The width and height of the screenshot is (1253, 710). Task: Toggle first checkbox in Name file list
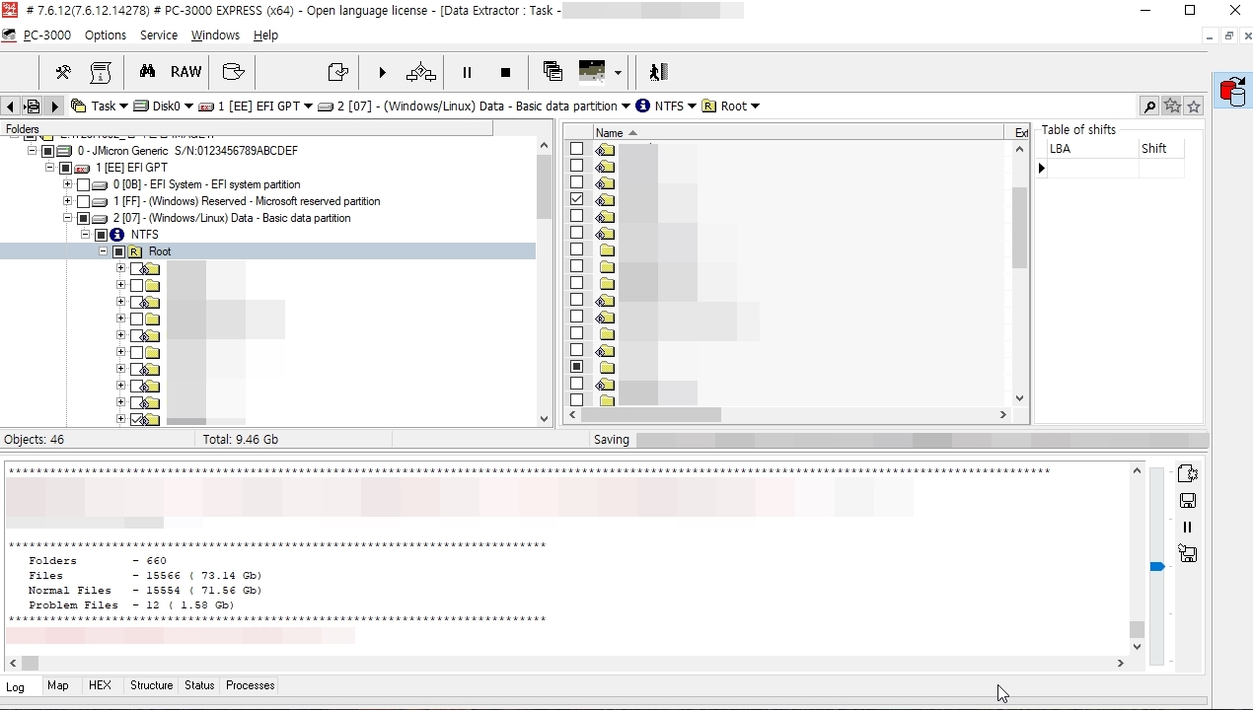(x=577, y=149)
